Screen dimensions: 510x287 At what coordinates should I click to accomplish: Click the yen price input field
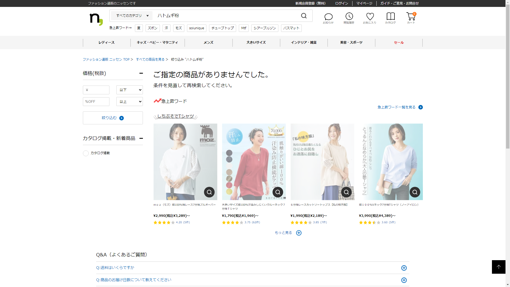[96, 90]
